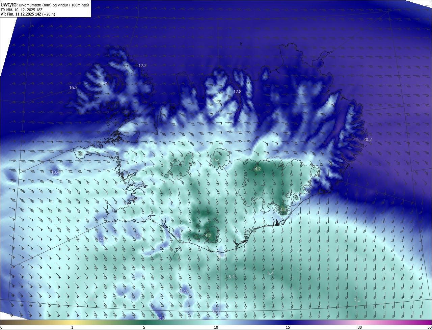The image size is (432, 330).
Task: Click the 10 tick on the color scale
Action: point(216,327)
